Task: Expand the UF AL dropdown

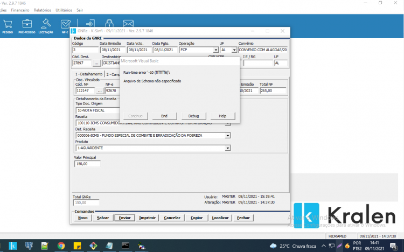Action: click(234, 50)
